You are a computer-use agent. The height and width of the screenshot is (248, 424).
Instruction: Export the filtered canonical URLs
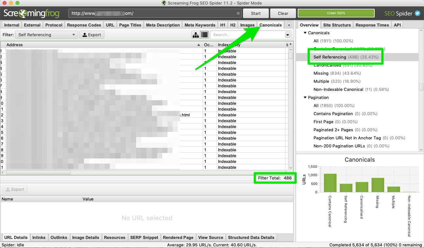click(92, 35)
